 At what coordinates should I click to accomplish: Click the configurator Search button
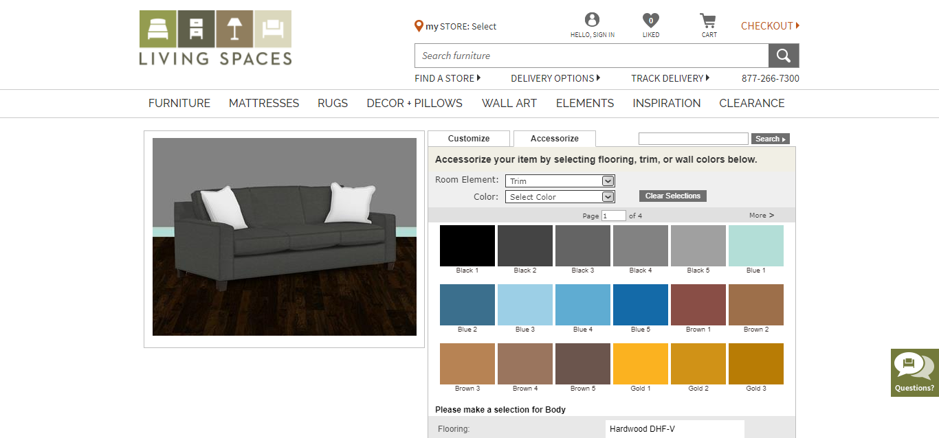[771, 139]
